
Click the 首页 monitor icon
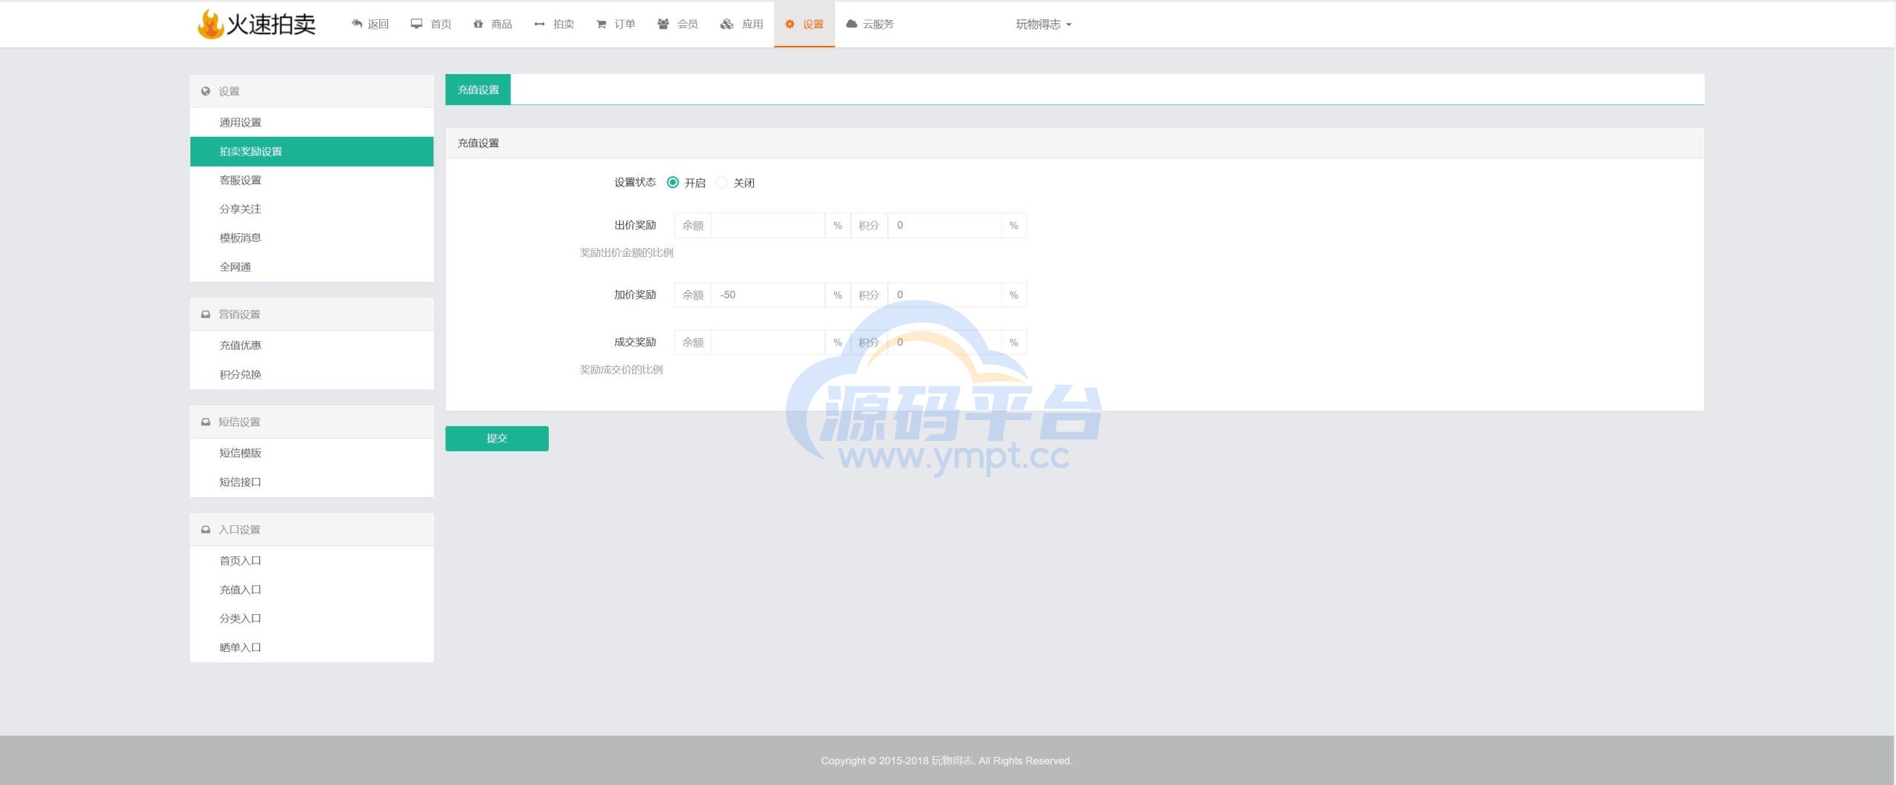[416, 24]
